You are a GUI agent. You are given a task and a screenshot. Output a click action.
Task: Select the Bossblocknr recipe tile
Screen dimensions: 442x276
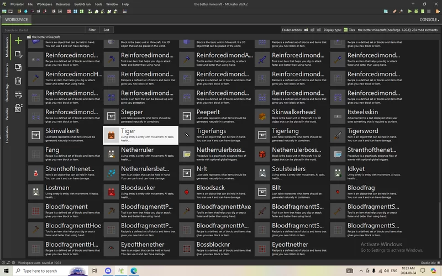click(x=216, y=249)
